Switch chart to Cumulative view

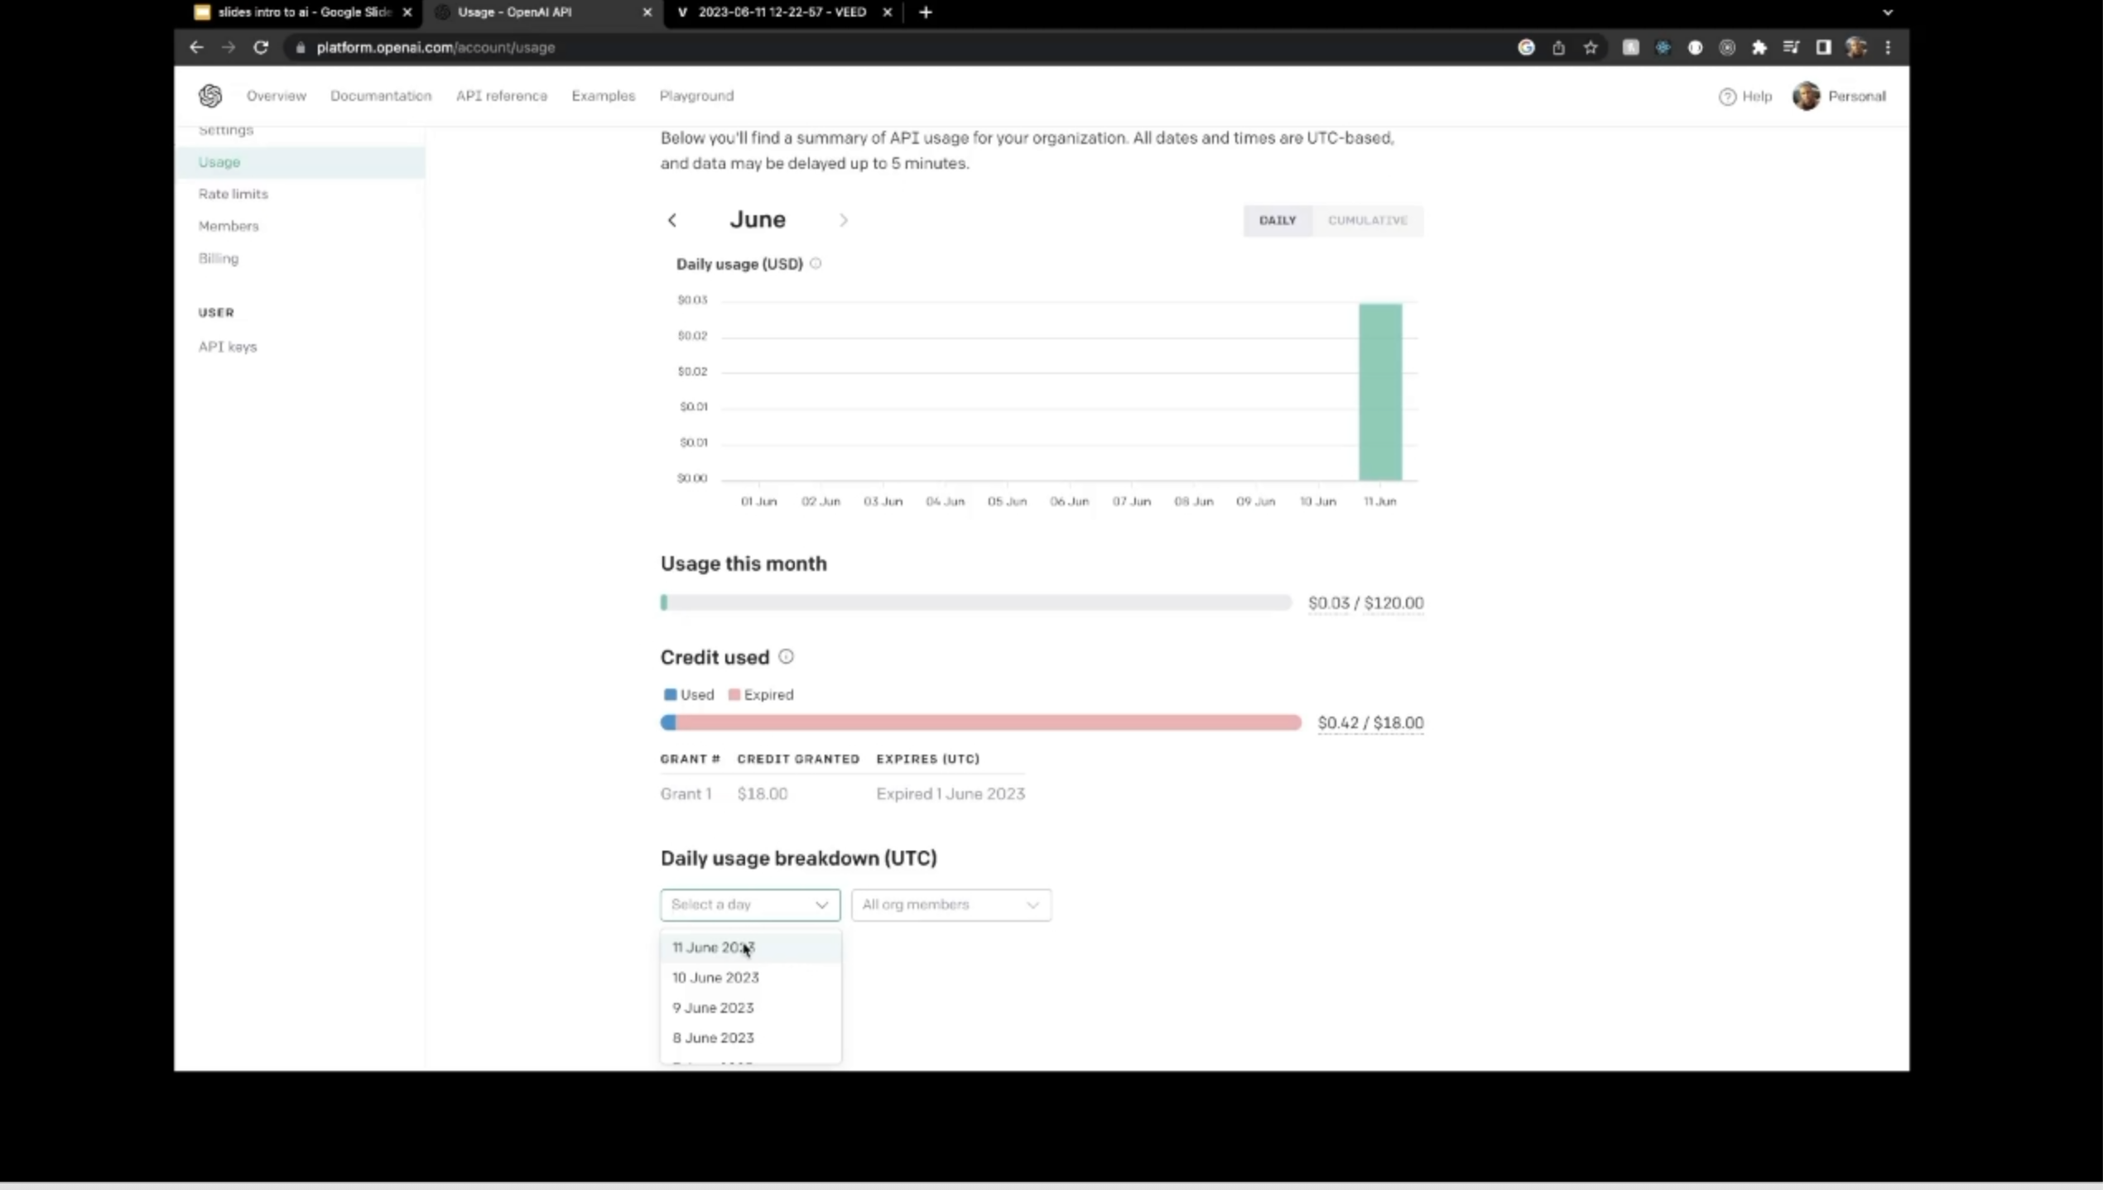1367,220
